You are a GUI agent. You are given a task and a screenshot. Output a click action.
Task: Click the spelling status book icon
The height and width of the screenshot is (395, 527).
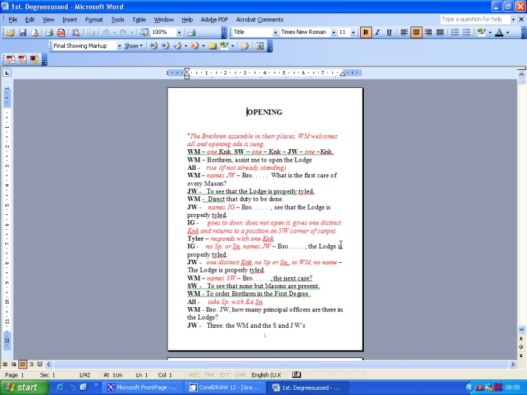point(297,375)
